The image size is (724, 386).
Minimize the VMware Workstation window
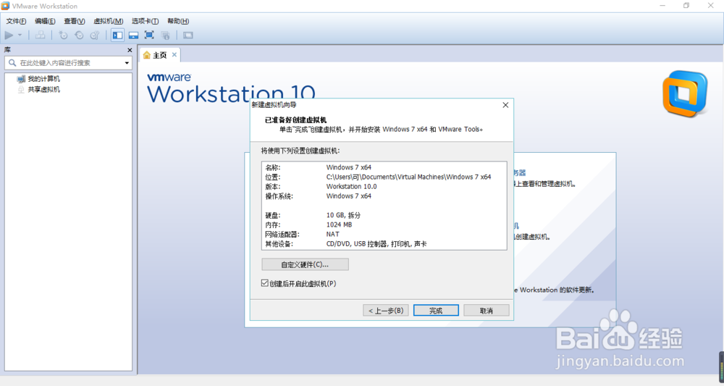point(662,6)
